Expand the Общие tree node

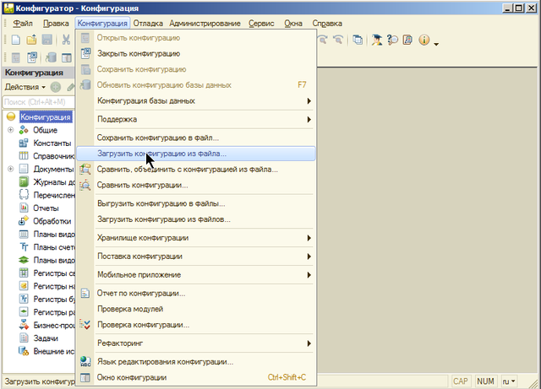click(x=11, y=130)
